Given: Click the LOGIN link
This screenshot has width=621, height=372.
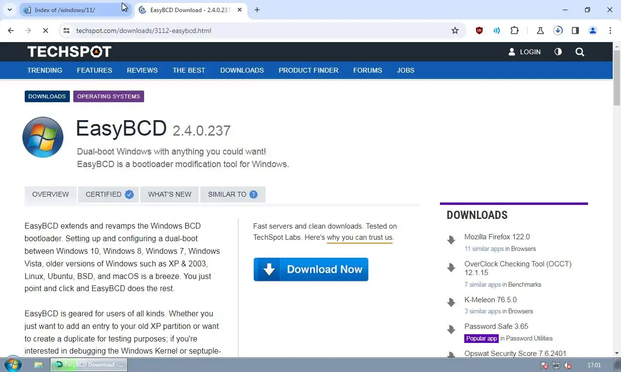Looking at the screenshot, I should coord(524,52).
